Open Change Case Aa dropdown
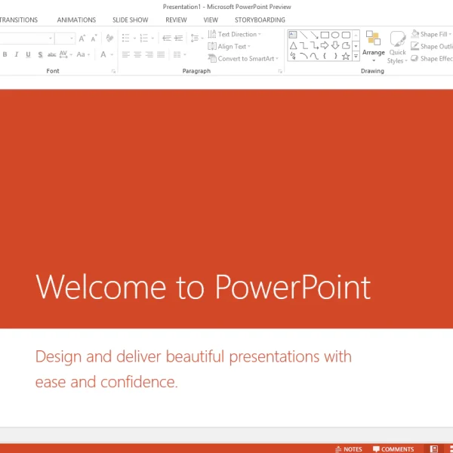The height and width of the screenshot is (453, 453). point(83,54)
